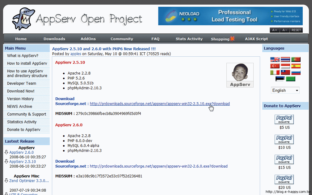Image resolution: width=312 pixels, height=195 pixels.
Task: Click the RESET font size button
Action: click(296, 30)
